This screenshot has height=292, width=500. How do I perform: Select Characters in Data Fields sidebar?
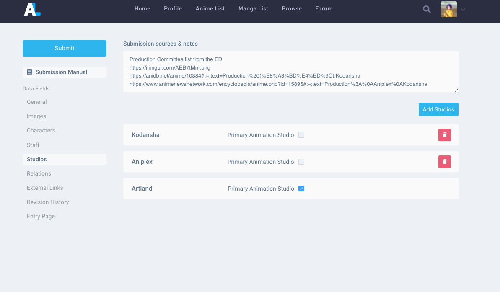pyautogui.click(x=41, y=130)
